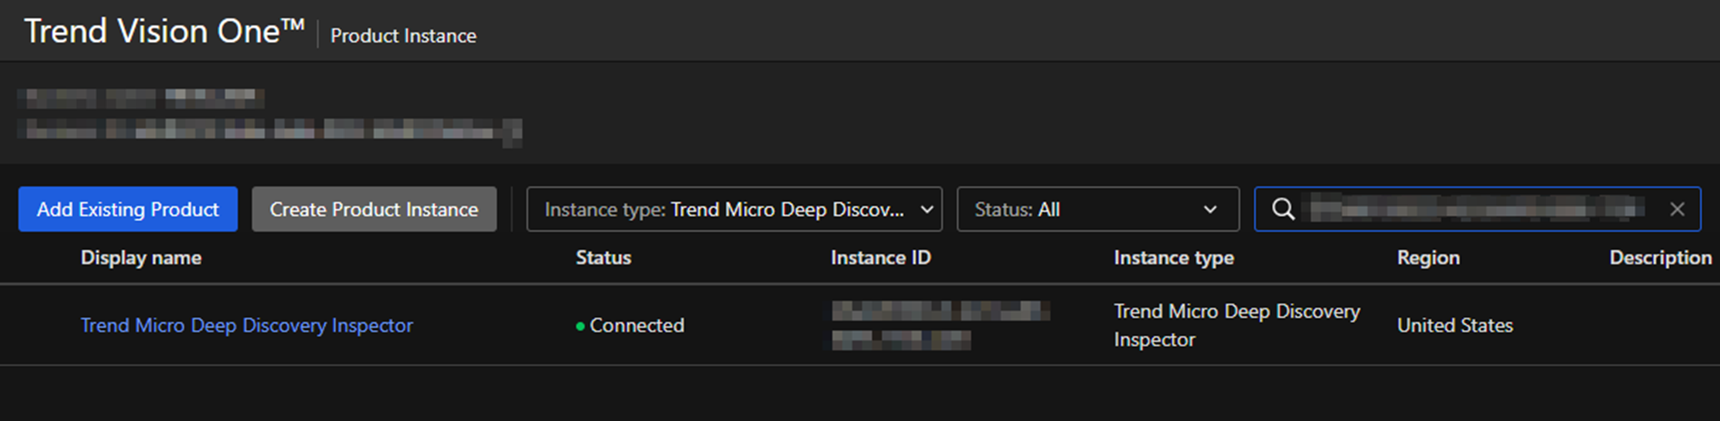The image size is (1720, 421).
Task: Click the magnifying glass search icon
Action: coord(1282,210)
